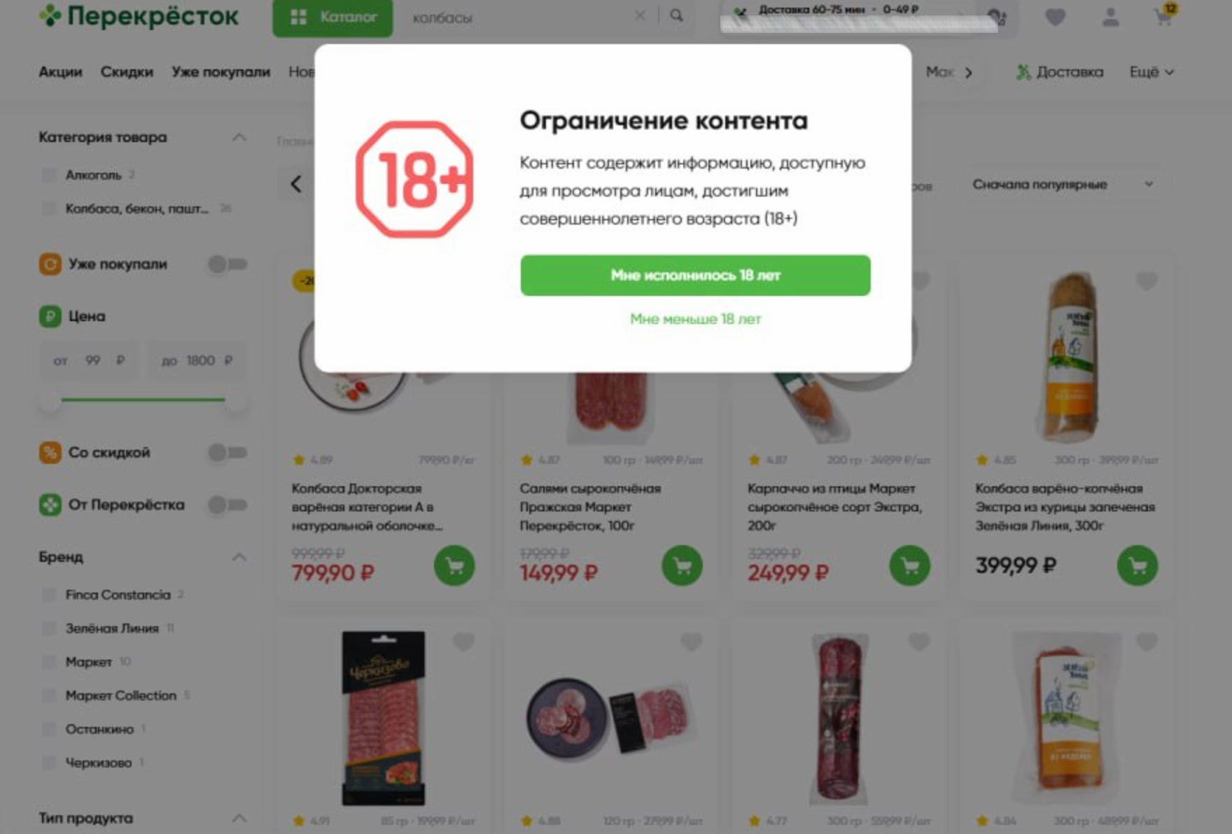Open the Скидки menu item
The width and height of the screenshot is (1232, 834).
pyautogui.click(x=127, y=72)
